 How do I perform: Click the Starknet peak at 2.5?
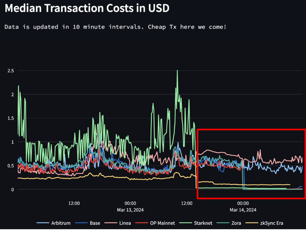click(x=177, y=71)
